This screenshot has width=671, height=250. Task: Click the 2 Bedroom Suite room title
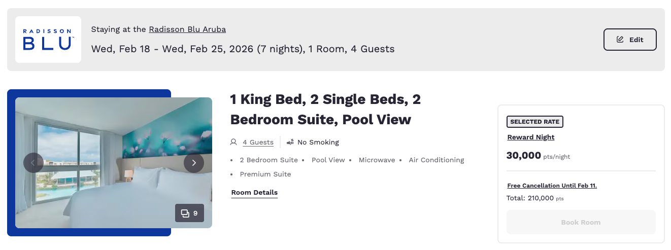tap(325, 109)
